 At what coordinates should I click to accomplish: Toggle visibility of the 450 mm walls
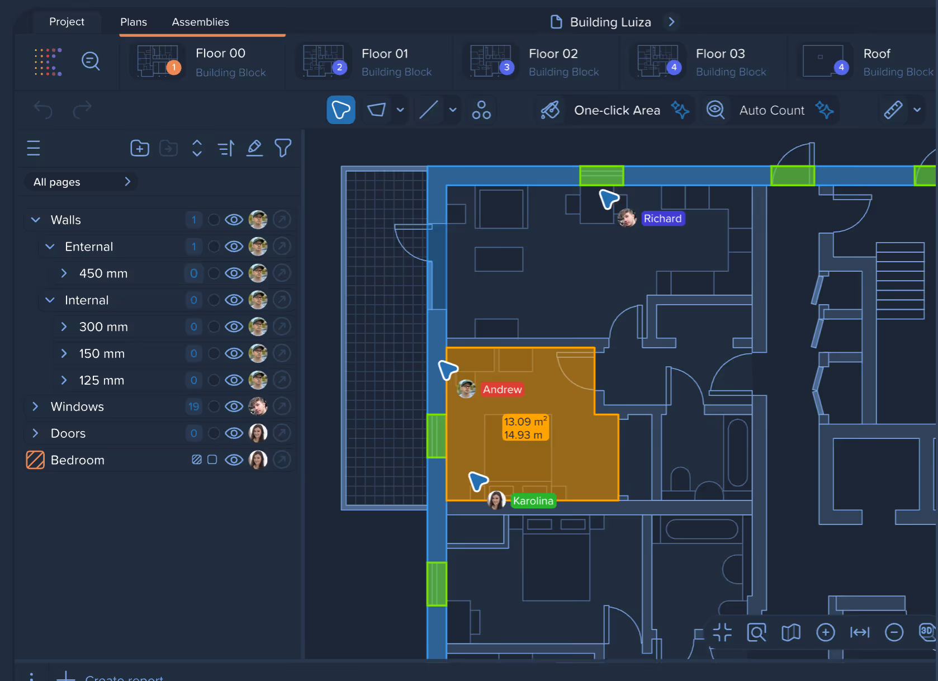234,273
